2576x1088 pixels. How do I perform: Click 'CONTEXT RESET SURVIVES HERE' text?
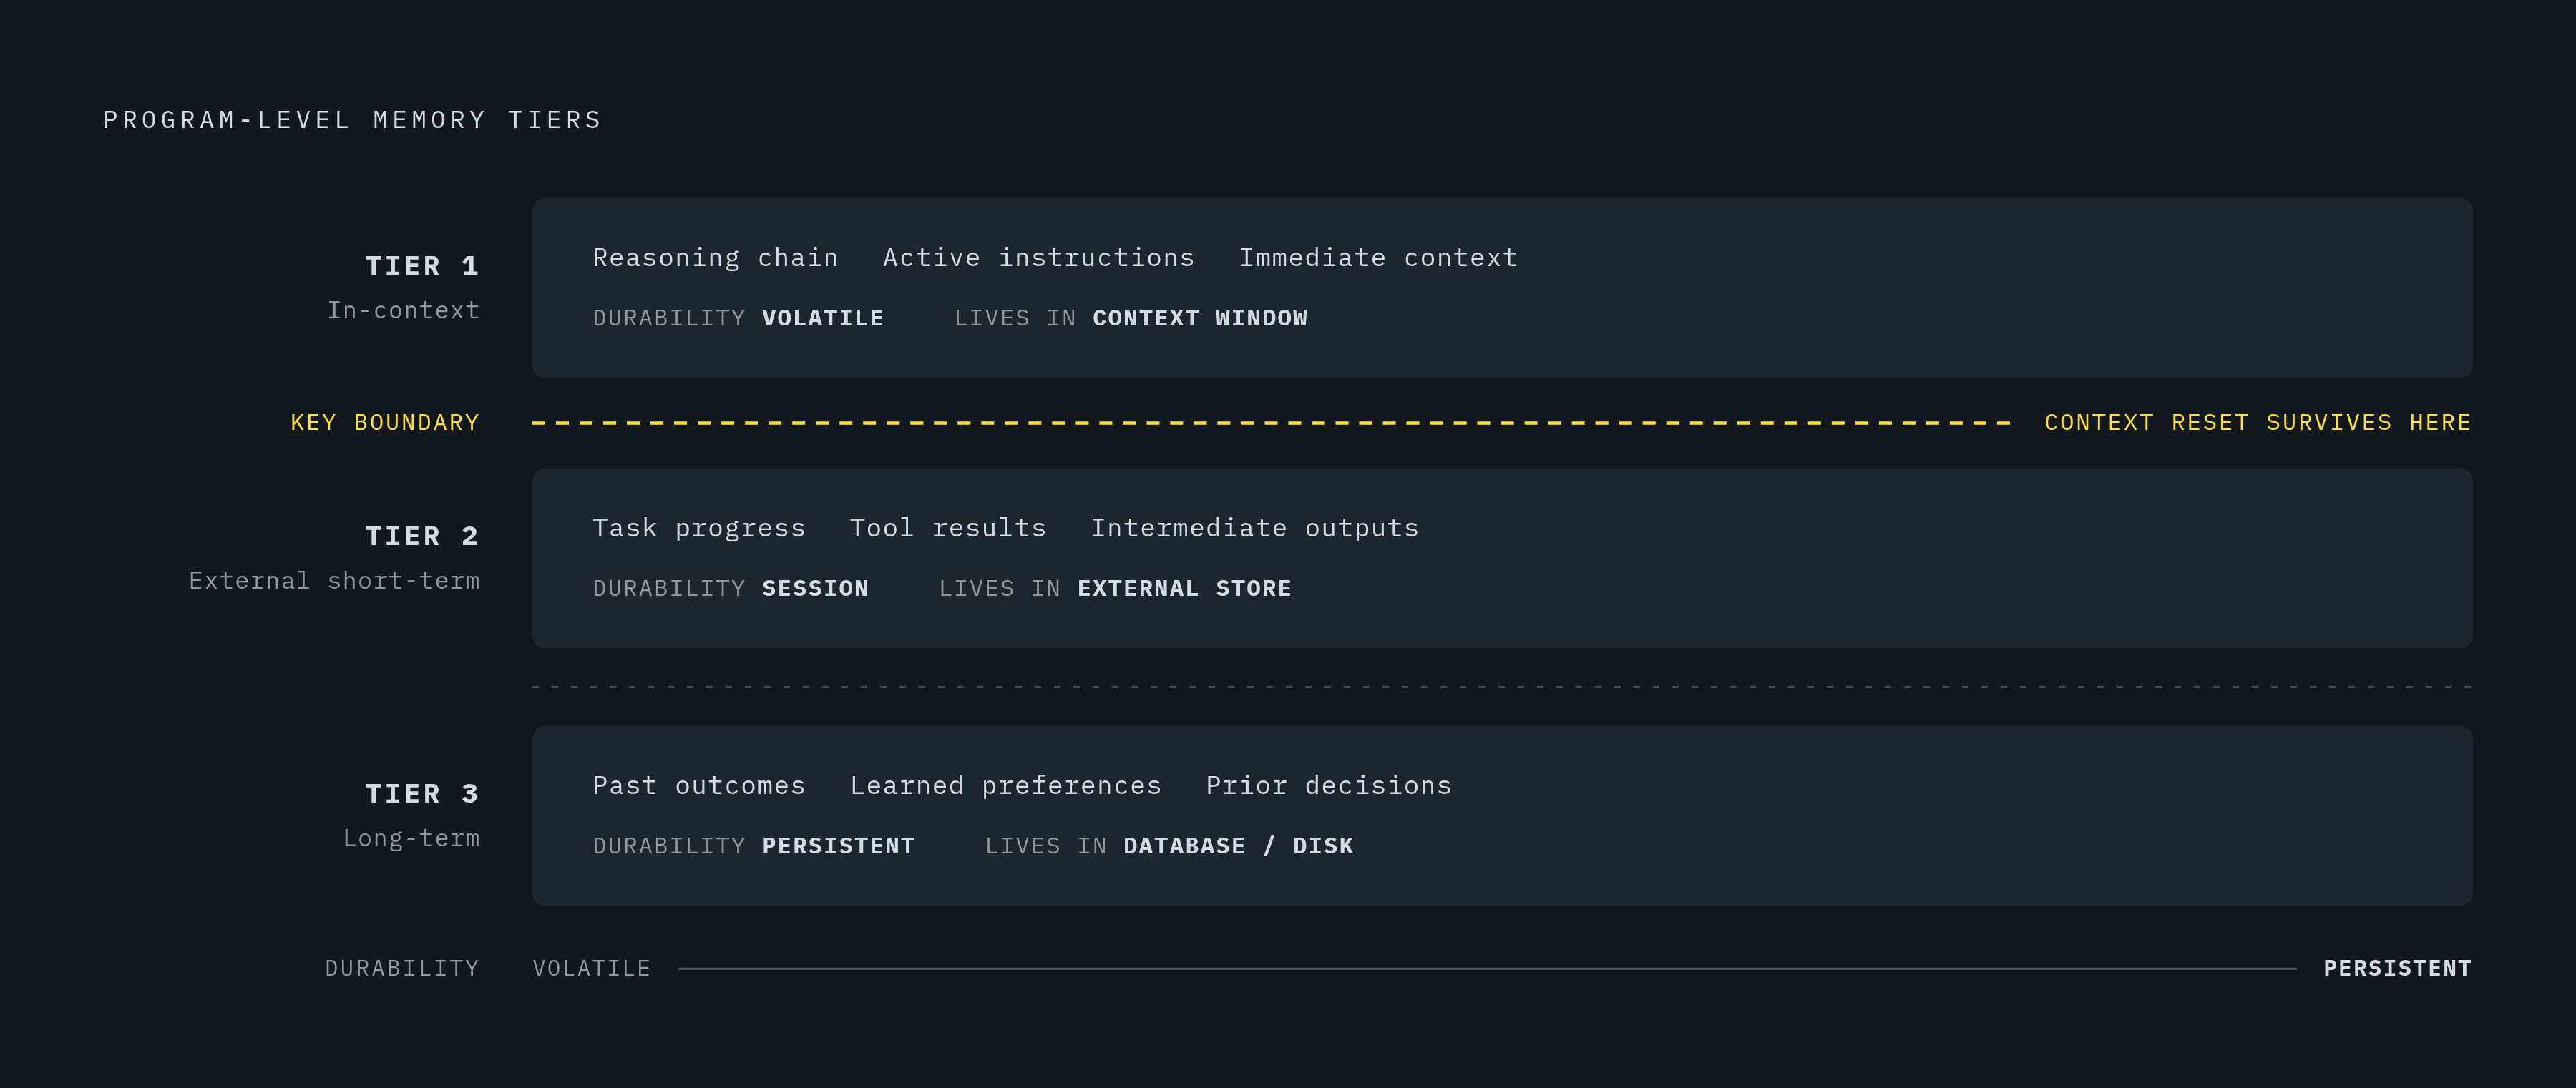point(2258,423)
